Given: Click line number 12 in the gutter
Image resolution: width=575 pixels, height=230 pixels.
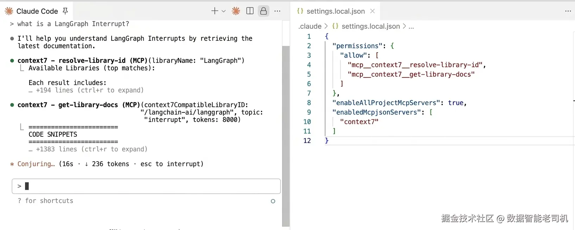Looking at the screenshot, I should coord(307,141).
